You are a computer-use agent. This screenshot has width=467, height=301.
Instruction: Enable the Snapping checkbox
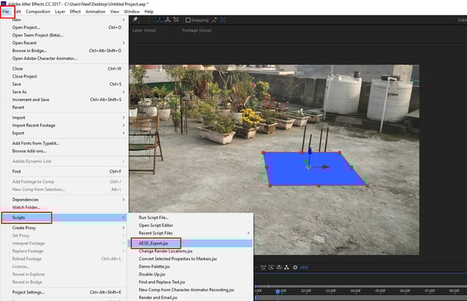pos(188,20)
